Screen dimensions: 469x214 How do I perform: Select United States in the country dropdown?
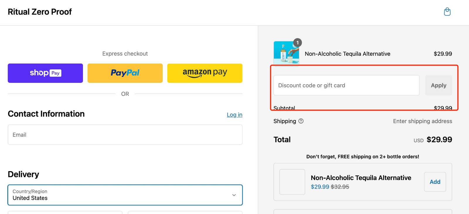click(x=30, y=198)
